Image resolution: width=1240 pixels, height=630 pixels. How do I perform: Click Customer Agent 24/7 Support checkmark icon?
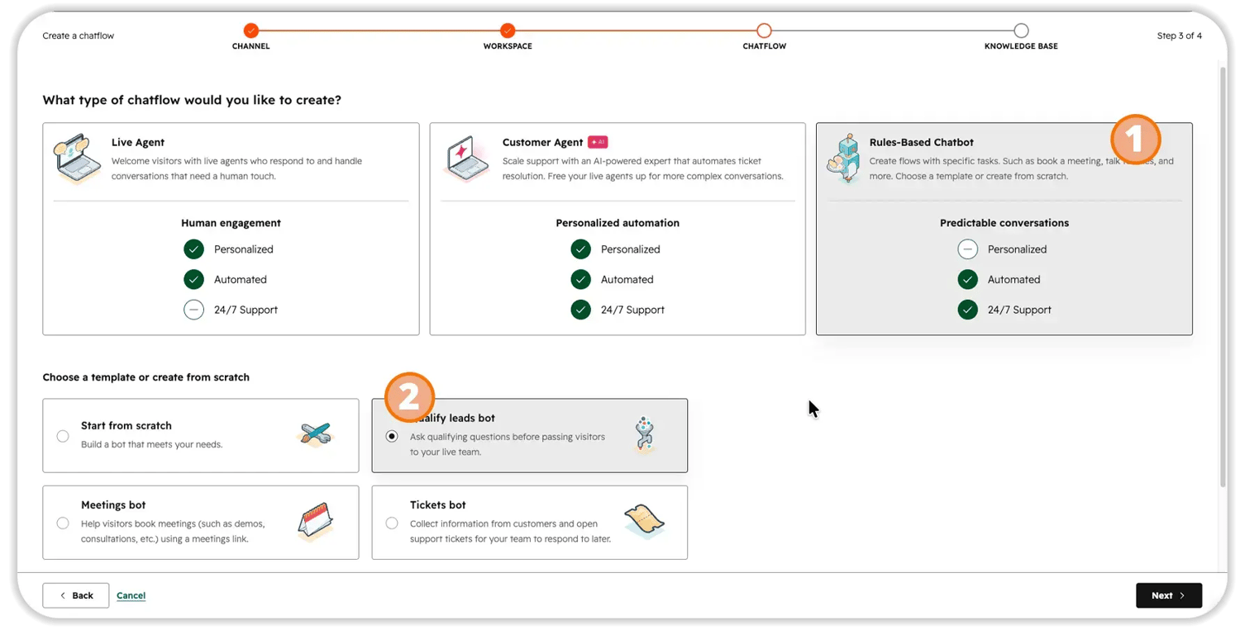click(x=581, y=310)
